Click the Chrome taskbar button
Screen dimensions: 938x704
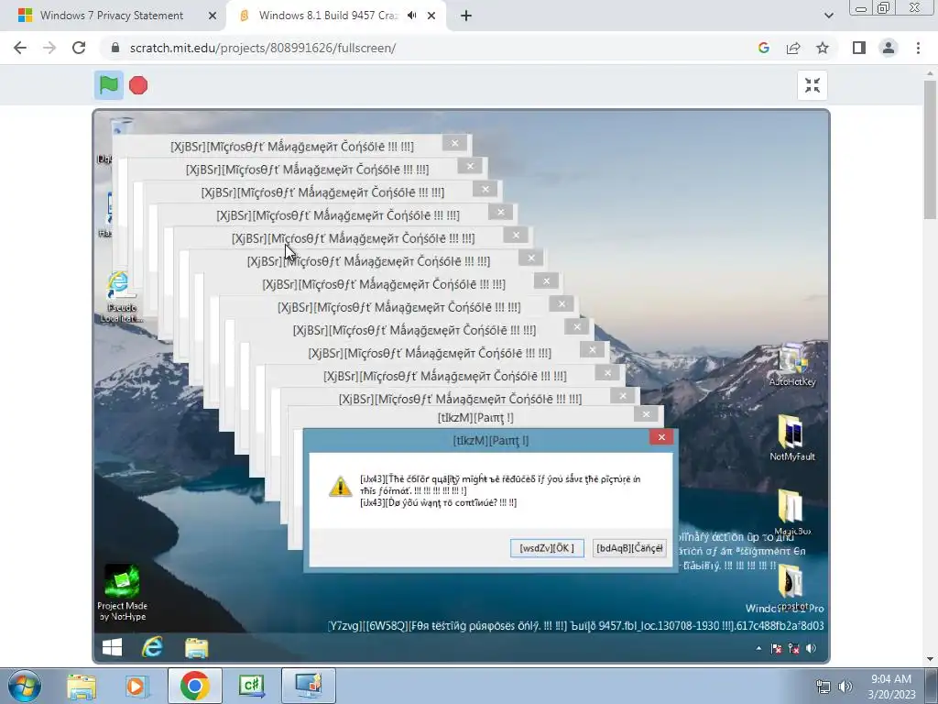[x=194, y=686]
